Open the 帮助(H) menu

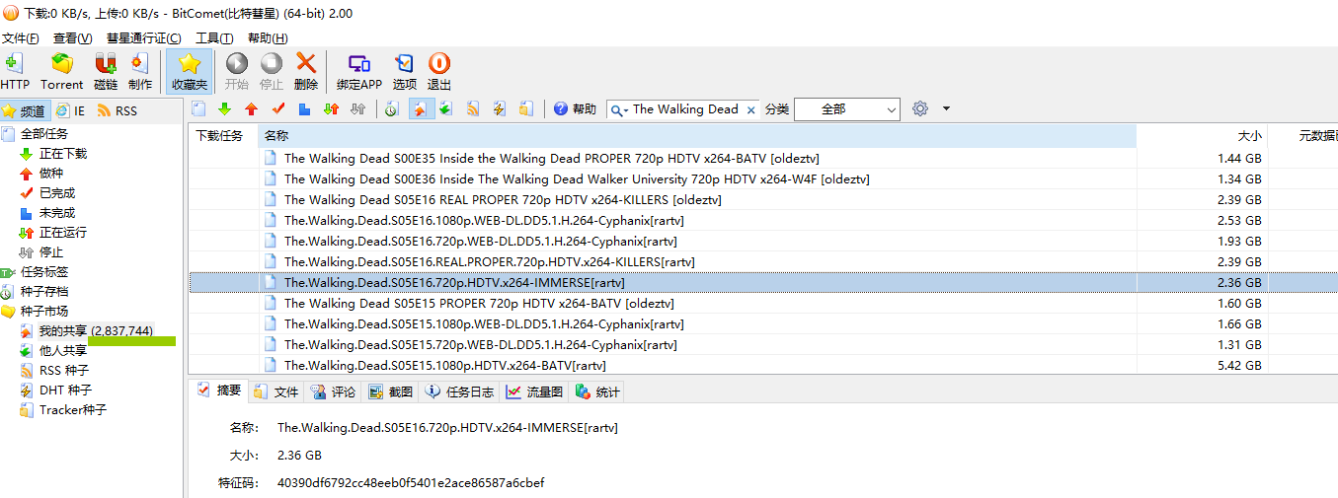[x=268, y=38]
